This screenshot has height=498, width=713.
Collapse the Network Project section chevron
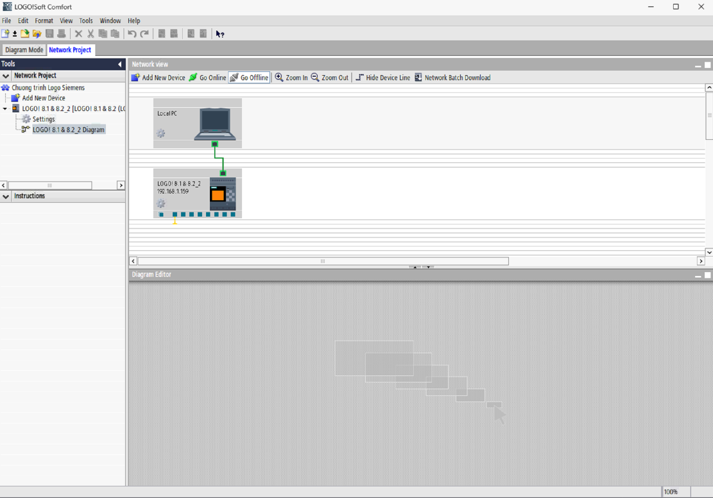pos(6,76)
